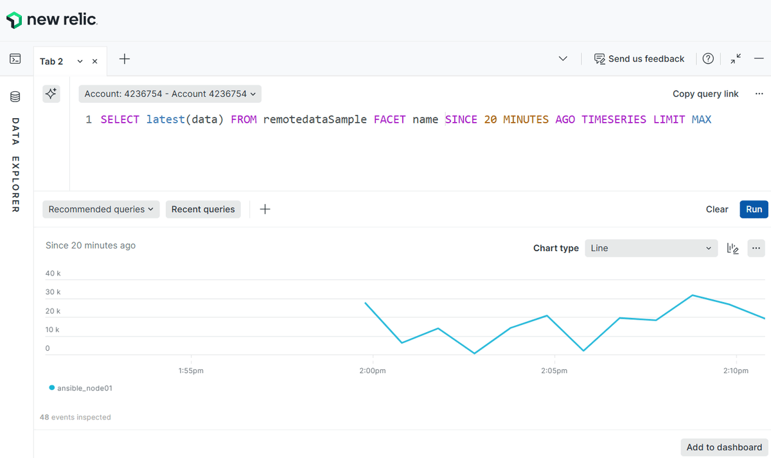Click the chart customization pencil icon
This screenshot has height=458, width=771.
point(732,248)
